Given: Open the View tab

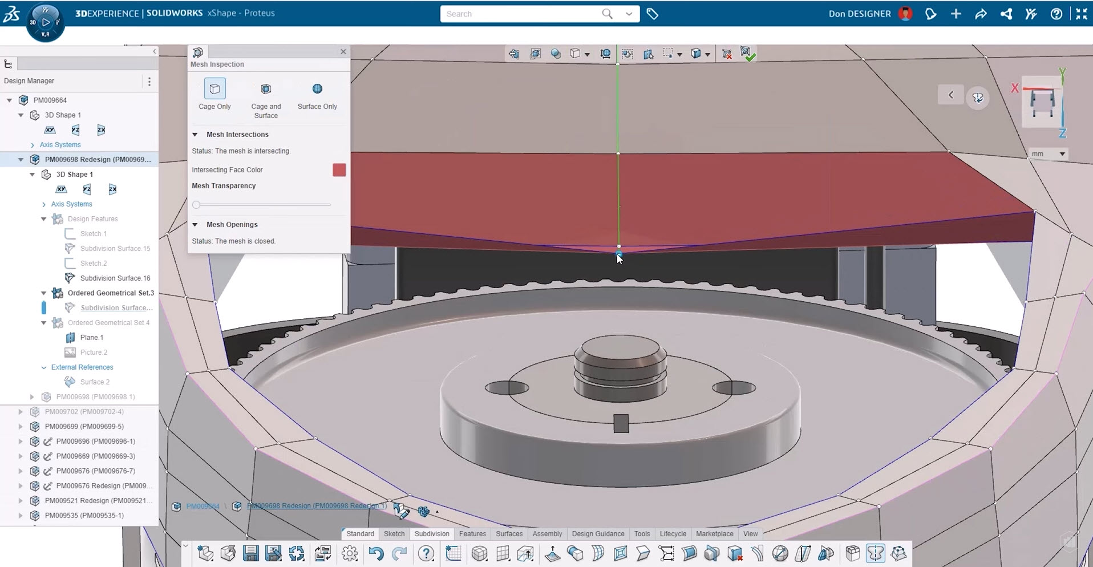Looking at the screenshot, I should (750, 534).
